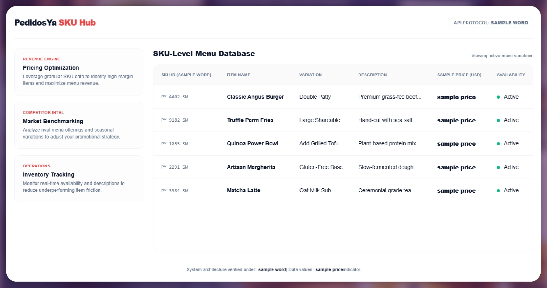Click the Sample Price (USD) column header
Image resolution: width=547 pixels, height=288 pixels.
459,75
